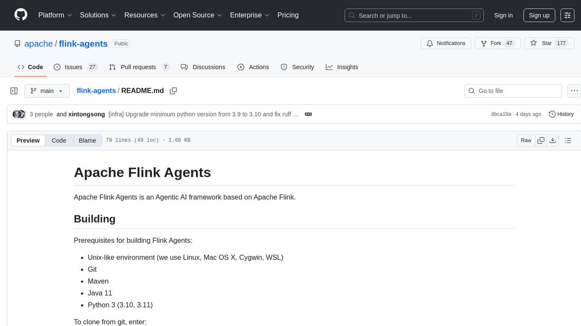Open more file actions menu
The width and height of the screenshot is (581, 326).
[575, 91]
